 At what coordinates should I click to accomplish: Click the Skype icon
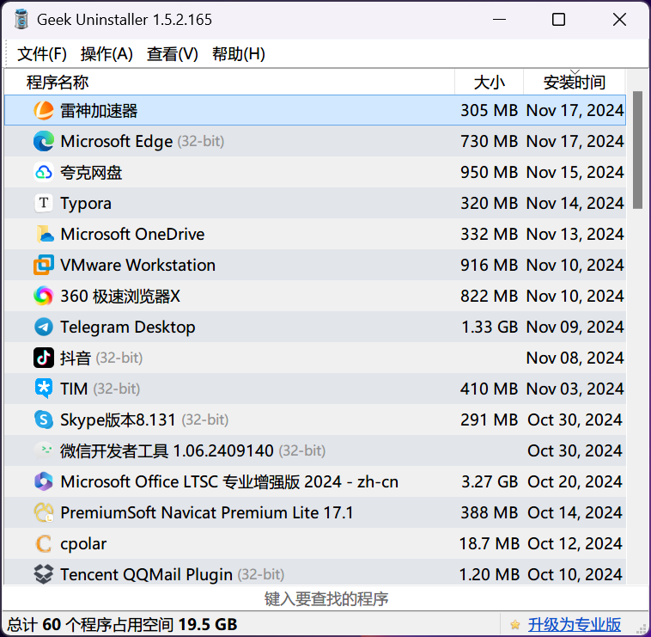(44, 420)
